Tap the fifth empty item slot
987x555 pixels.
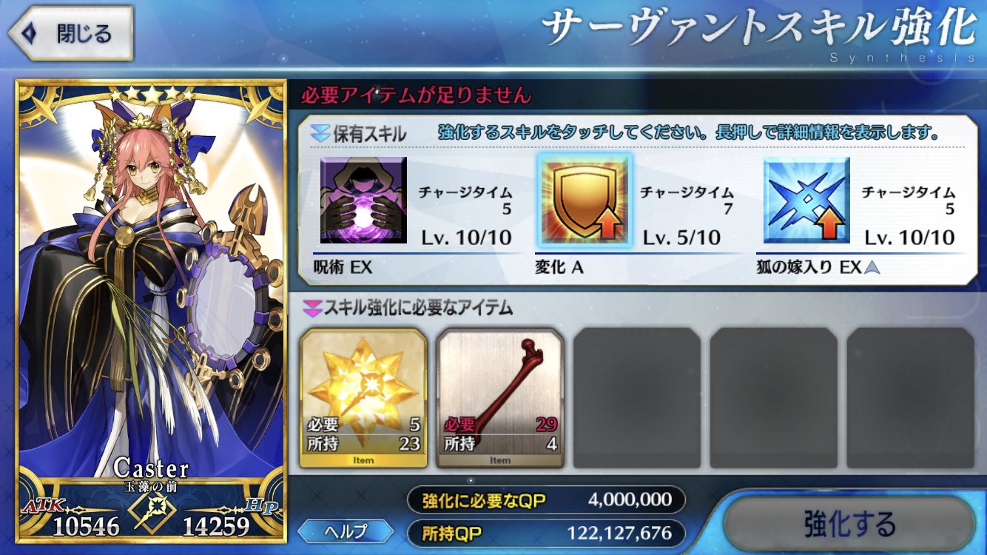911,398
